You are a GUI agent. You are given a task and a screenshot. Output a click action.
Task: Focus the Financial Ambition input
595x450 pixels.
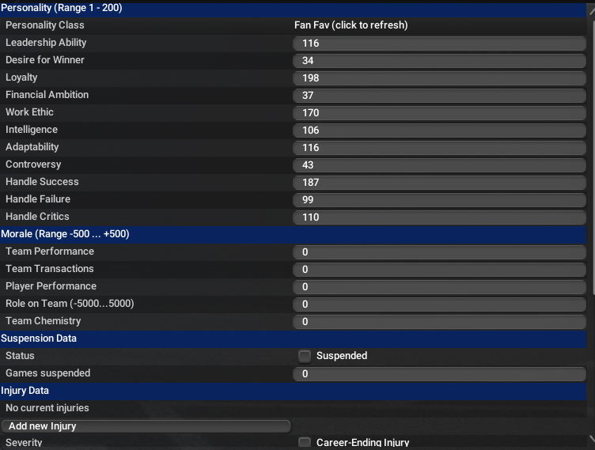(x=439, y=96)
